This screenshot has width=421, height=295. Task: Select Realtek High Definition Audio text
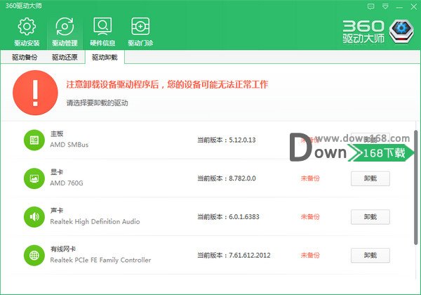[95, 221]
